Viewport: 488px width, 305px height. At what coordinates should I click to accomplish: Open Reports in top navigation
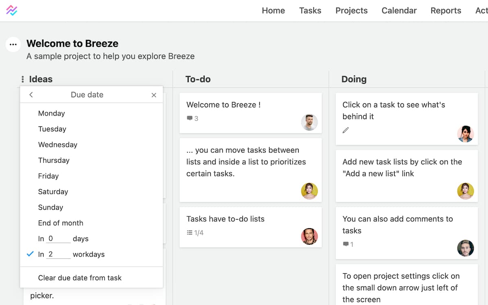(446, 11)
